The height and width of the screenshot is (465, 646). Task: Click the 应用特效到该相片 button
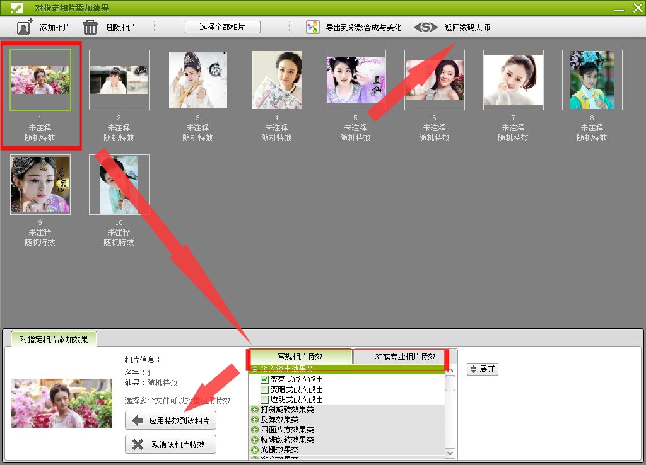(170, 420)
